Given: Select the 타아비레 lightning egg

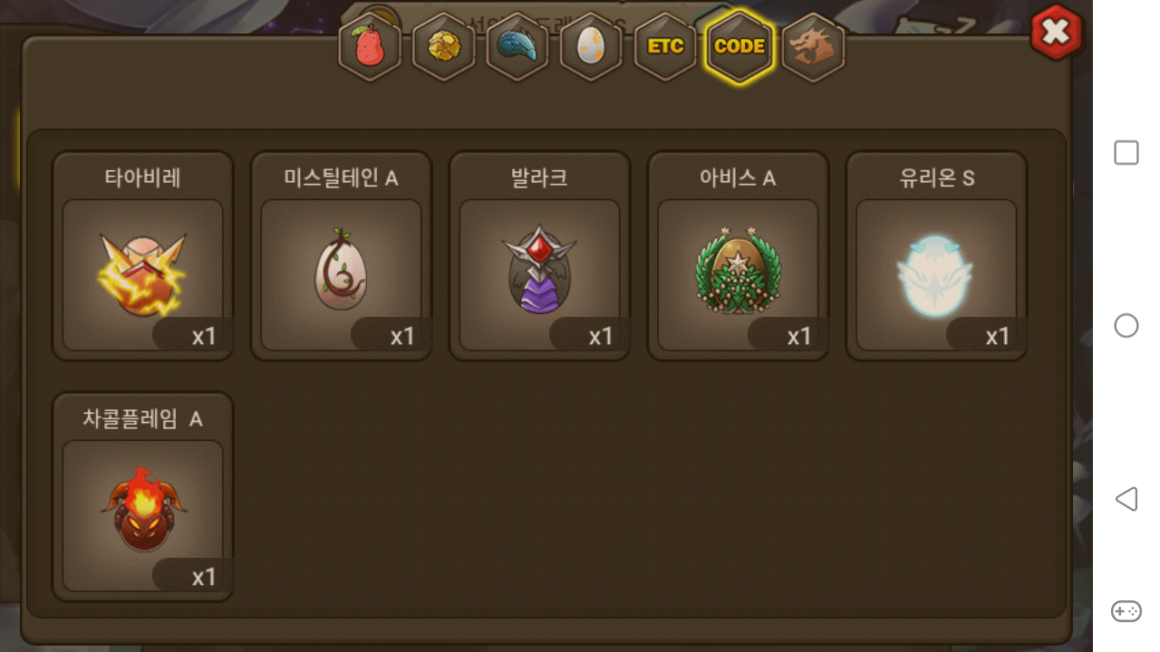Looking at the screenshot, I should click(x=143, y=275).
